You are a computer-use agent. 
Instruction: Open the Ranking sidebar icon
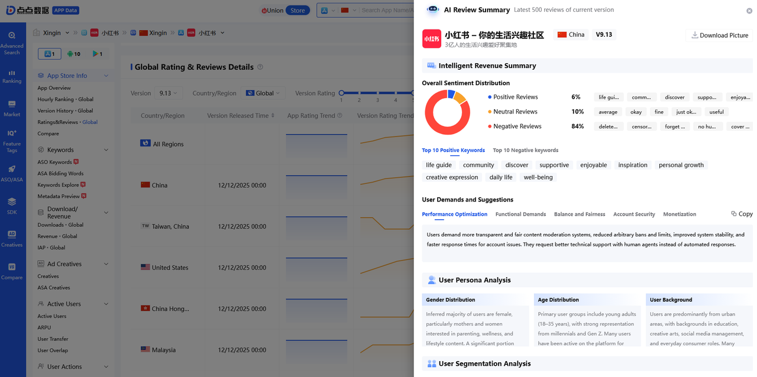click(x=12, y=76)
